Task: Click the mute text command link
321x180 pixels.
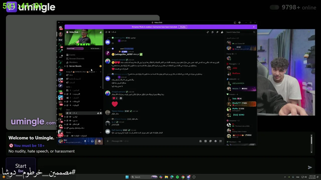Action: click(129, 48)
